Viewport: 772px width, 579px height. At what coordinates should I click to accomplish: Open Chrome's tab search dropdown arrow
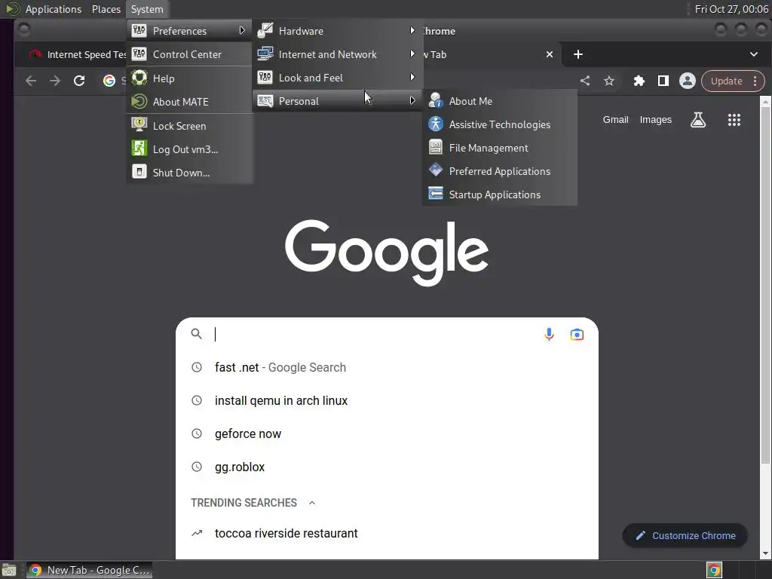tap(754, 54)
